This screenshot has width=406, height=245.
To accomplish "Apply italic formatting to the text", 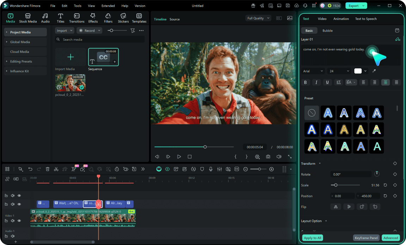I will point(316,82).
